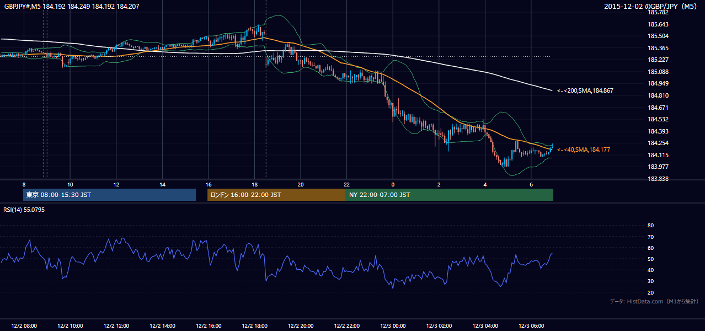
Task: Click the 12/2 08:00 bottom time label
Action: coord(24,326)
